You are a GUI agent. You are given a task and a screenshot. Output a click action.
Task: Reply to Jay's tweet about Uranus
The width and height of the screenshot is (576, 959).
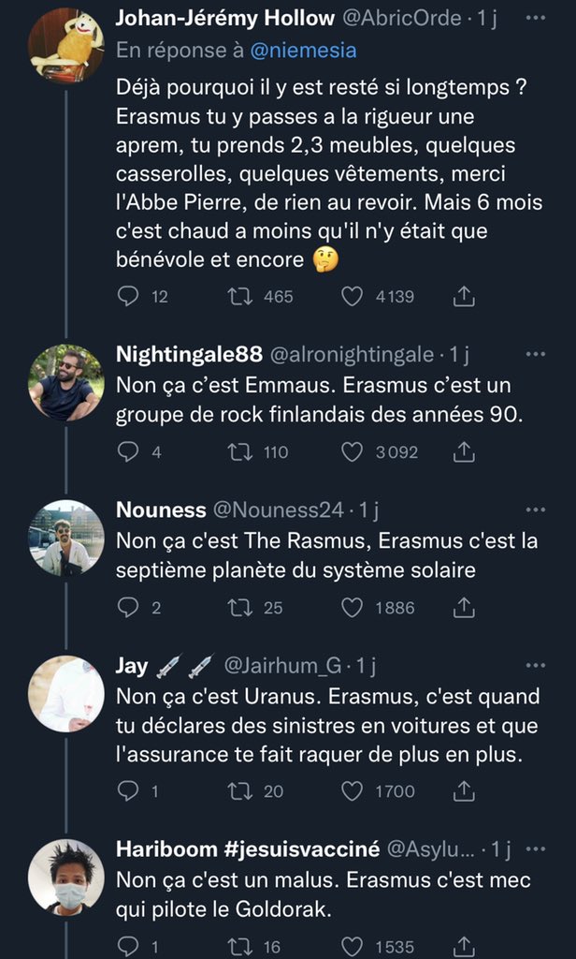[129, 791]
